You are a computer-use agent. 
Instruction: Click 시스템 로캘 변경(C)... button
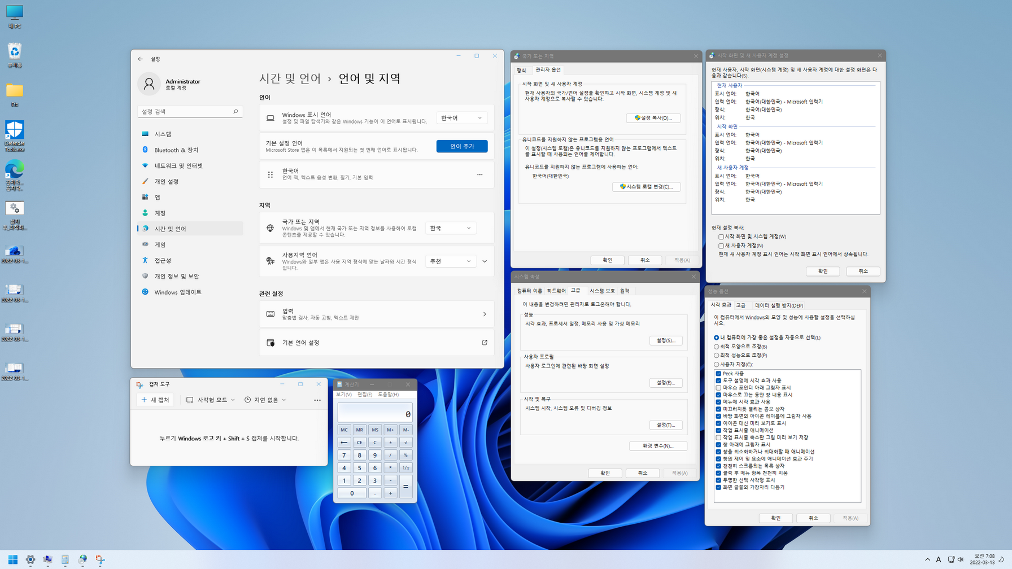[646, 187]
